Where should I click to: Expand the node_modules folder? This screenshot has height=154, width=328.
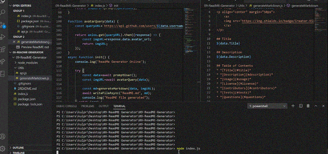pyautogui.click(x=30, y=63)
